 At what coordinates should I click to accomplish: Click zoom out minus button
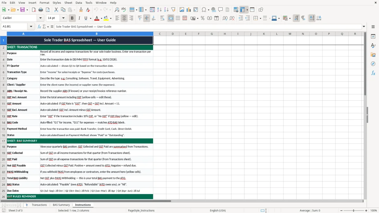tap(341, 210)
